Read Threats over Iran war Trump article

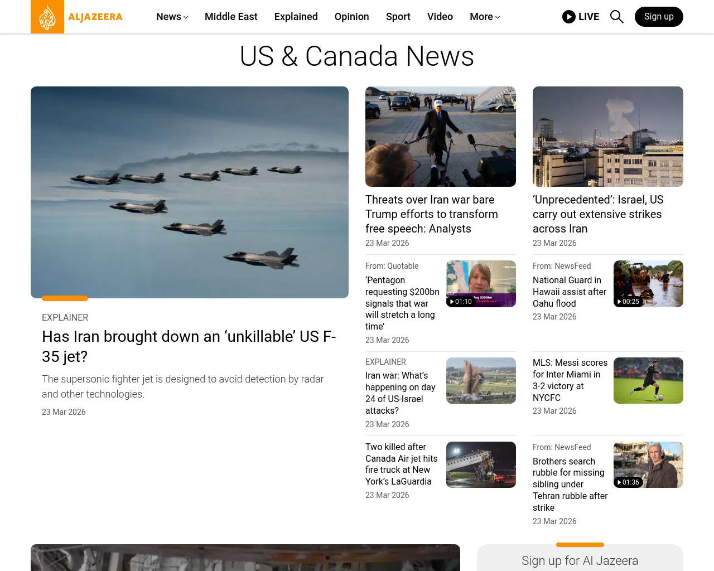point(431,214)
